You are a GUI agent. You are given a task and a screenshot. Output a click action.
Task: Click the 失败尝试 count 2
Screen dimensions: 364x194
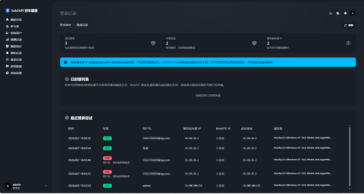point(167,43)
